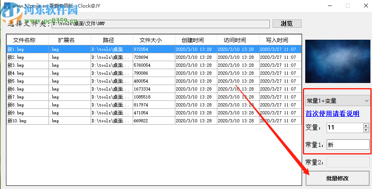This screenshot has width=372, height=189.
Task: Click file size cell 480054
Action: [154, 81]
